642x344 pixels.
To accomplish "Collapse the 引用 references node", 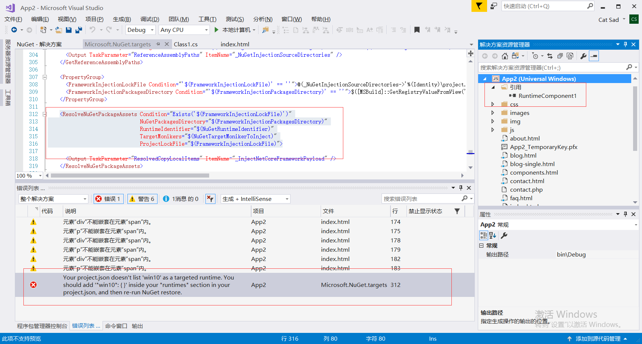I will click(493, 87).
